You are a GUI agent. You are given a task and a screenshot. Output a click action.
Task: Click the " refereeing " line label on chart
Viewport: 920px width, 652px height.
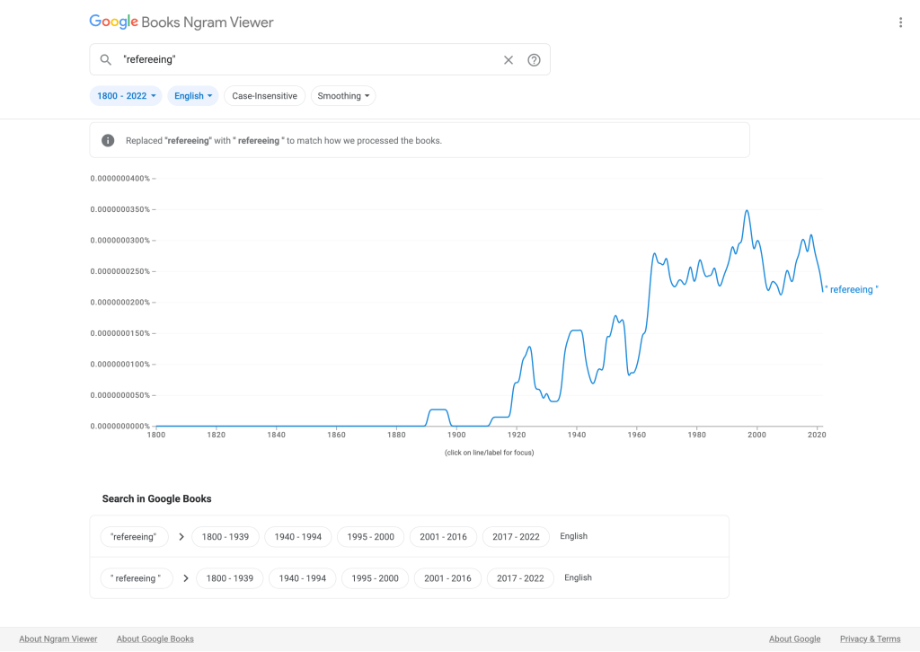click(x=851, y=290)
